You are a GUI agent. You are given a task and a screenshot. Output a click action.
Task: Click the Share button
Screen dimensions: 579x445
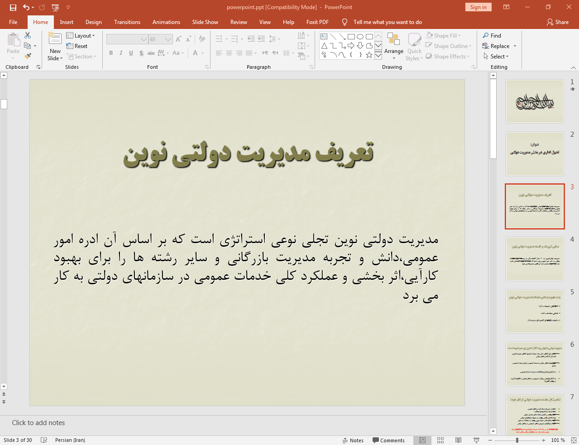click(558, 22)
